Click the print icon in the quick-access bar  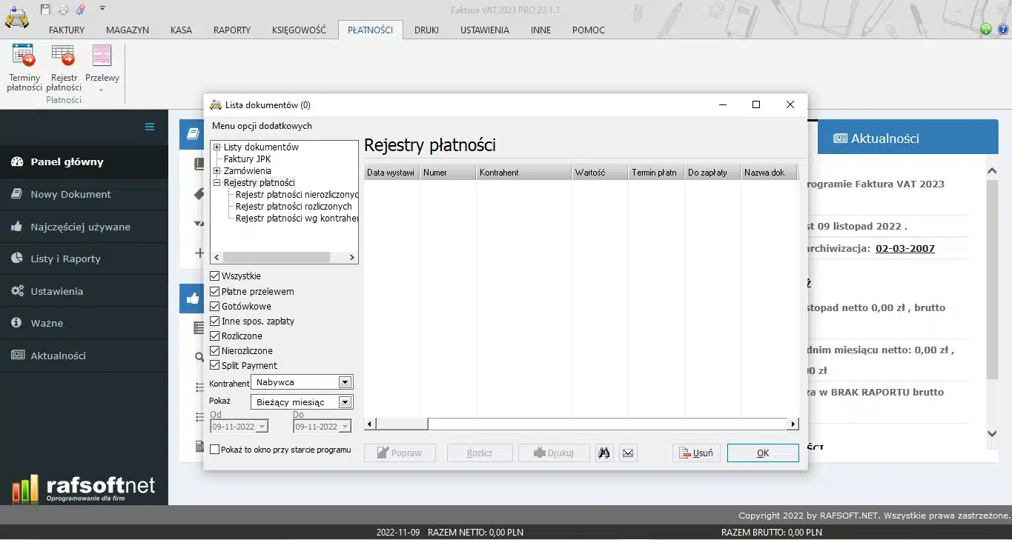click(x=62, y=7)
